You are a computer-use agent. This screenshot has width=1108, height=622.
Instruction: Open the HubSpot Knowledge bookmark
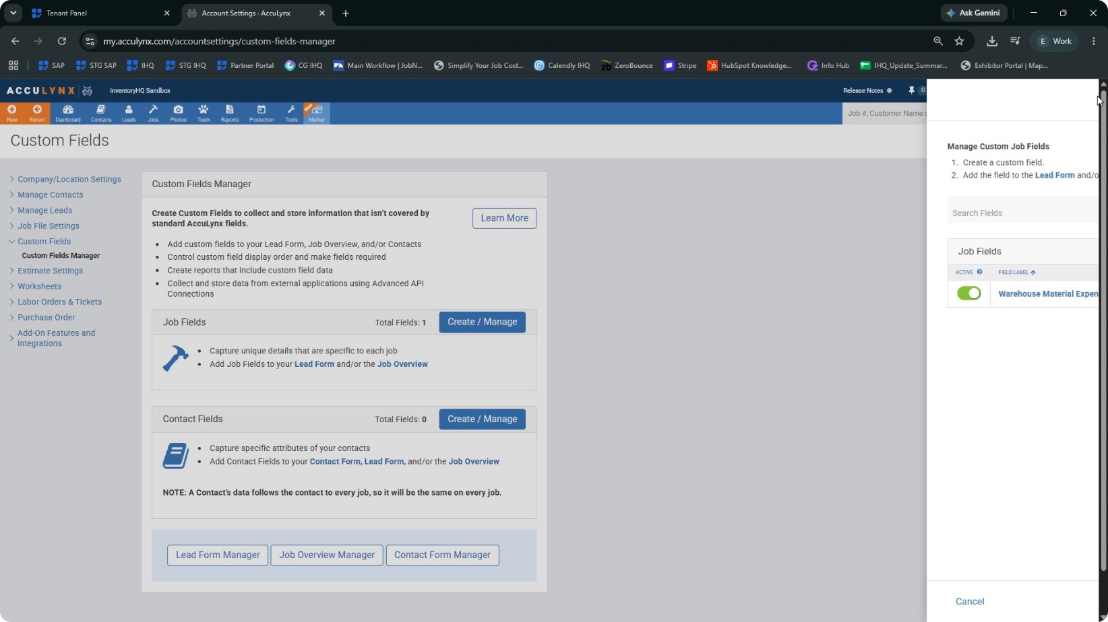(749, 65)
